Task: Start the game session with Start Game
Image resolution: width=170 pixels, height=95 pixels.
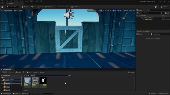Action: [49, 7]
